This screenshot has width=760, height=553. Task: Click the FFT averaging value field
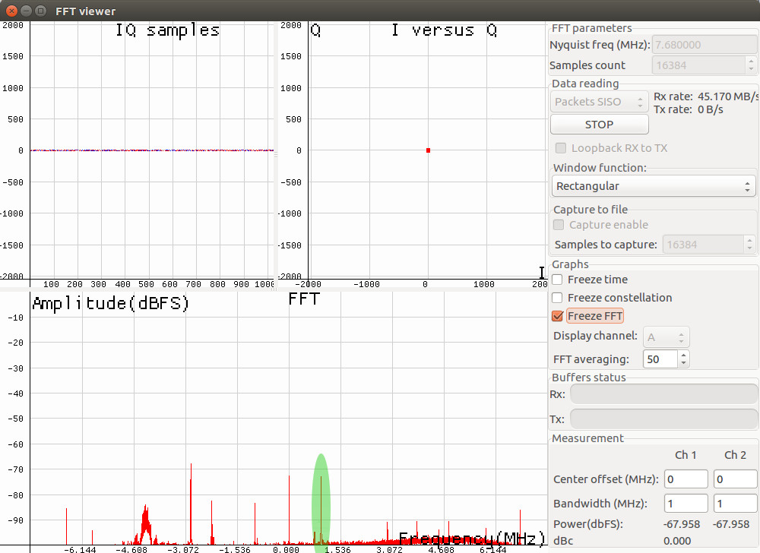pyautogui.click(x=660, y=359)
